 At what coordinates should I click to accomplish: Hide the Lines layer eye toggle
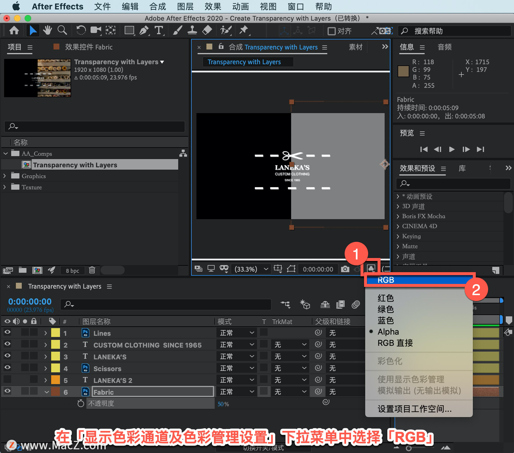pyautogui.click(x=7, y=332)
